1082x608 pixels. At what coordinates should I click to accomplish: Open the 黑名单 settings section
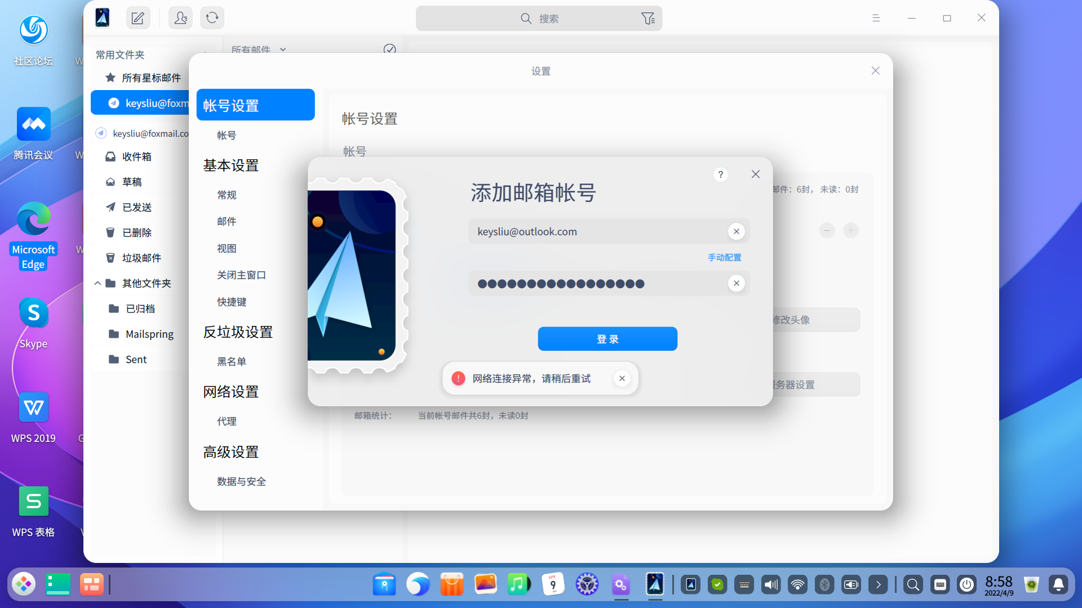point(231,361)
